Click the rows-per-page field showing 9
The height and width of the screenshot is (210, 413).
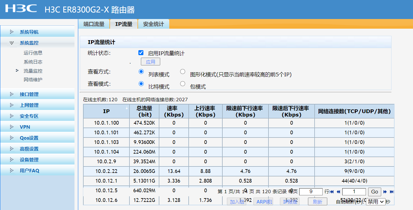click(x=311, y=192)
